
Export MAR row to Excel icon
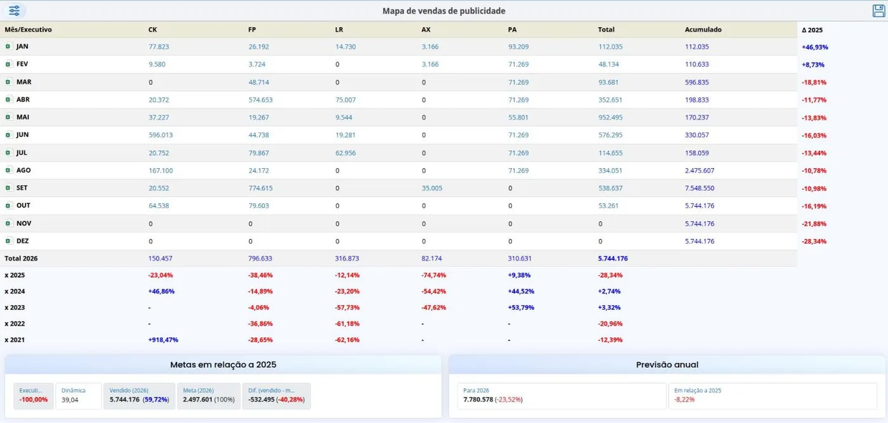[x=8, y=82]
